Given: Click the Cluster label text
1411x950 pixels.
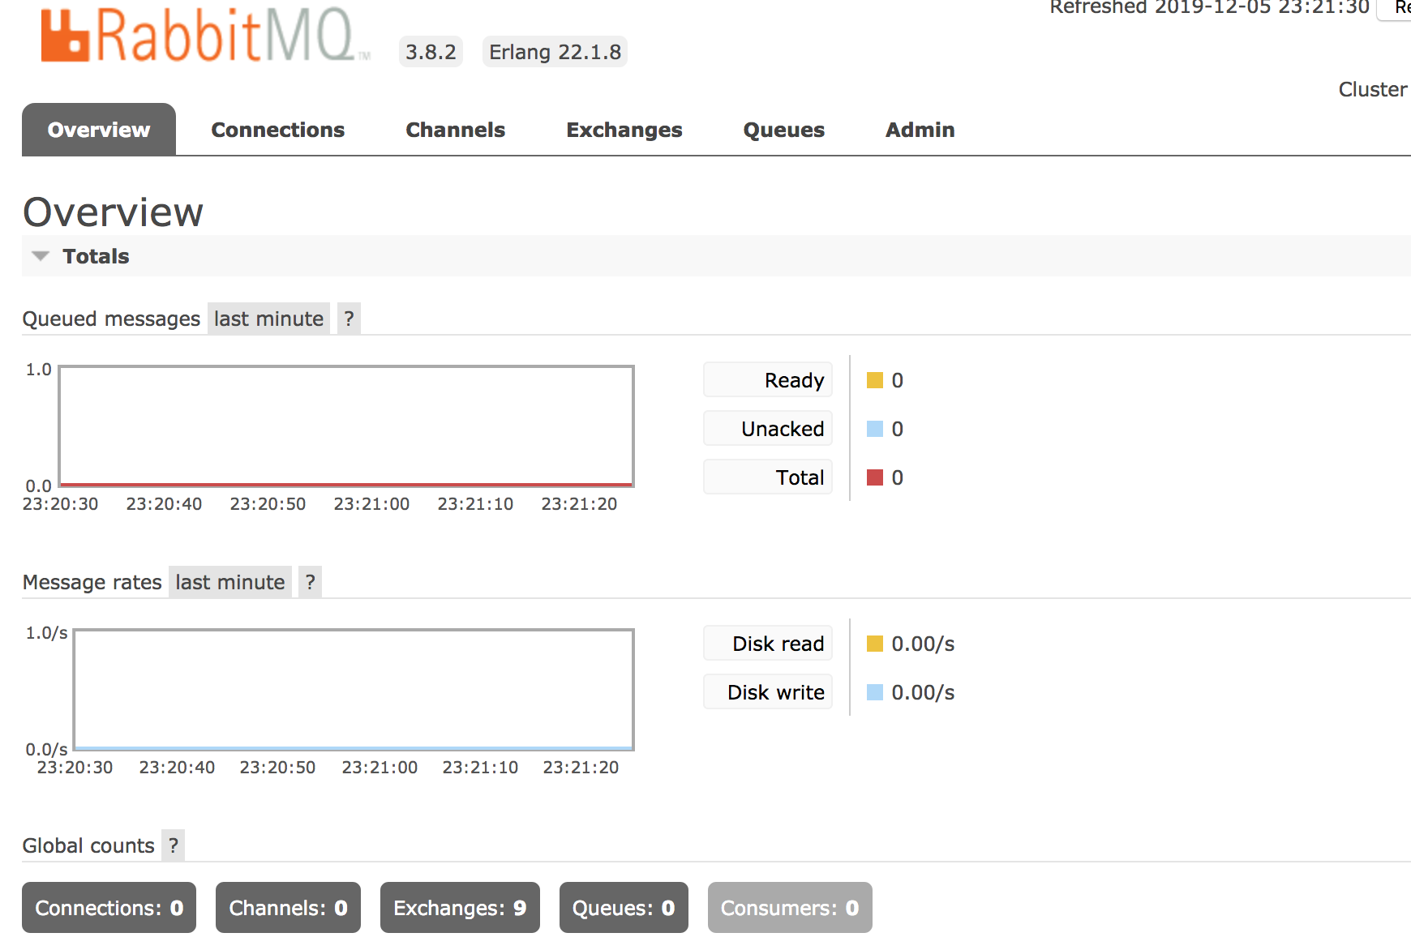Looking at the screenshot, I should 1373,89.
